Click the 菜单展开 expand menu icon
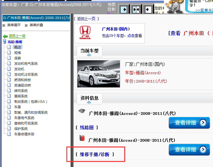The height and width of the screenshot is (167, 213). tap(4, 25)
